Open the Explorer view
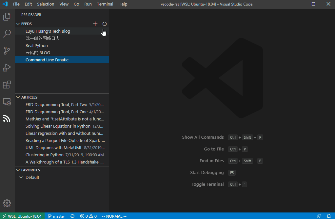 tap(7, 16)
